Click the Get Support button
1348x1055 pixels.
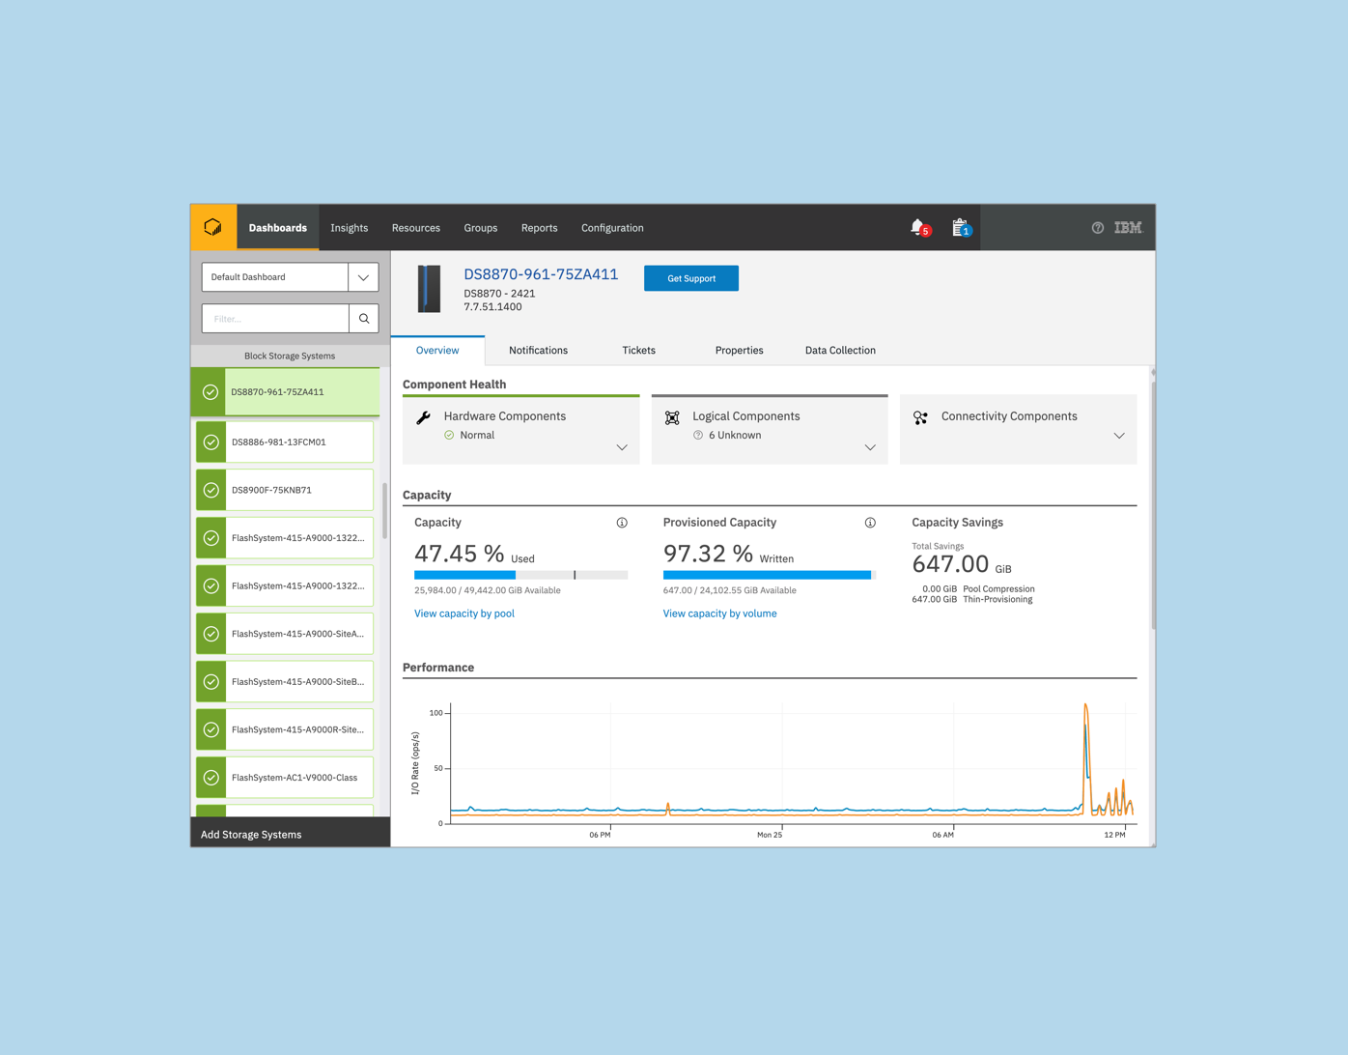click(x=691, y=278)
